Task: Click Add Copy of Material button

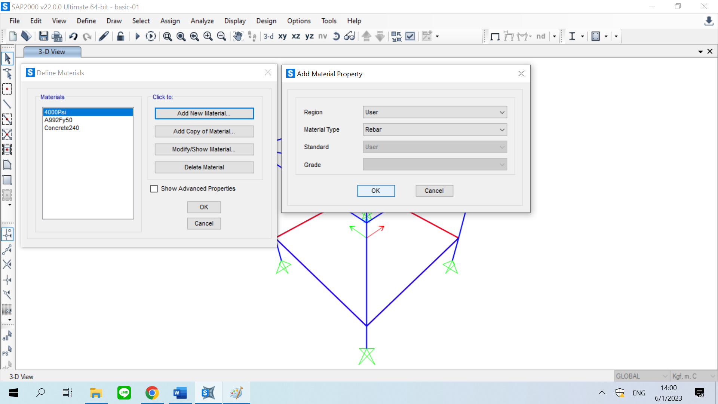Action: point(204,131)
